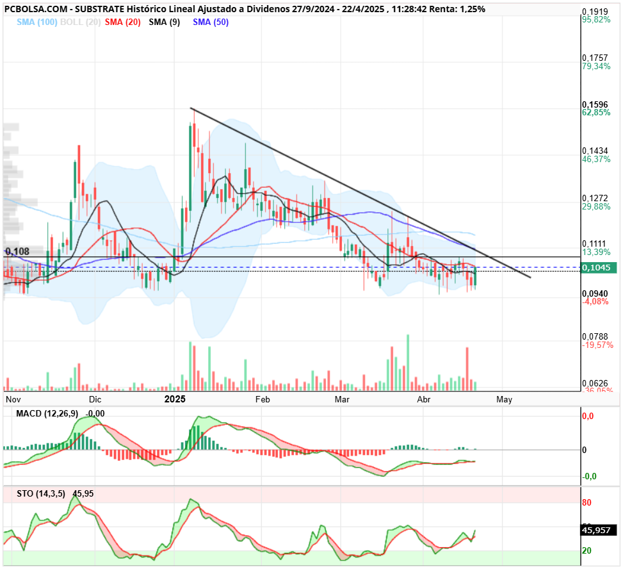623x569 pixels.
Task: Click the MACD 0,0 upper scale label
Action: click(x=588, y=416)
